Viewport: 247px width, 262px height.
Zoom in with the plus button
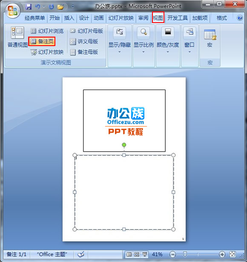point(222,254)
